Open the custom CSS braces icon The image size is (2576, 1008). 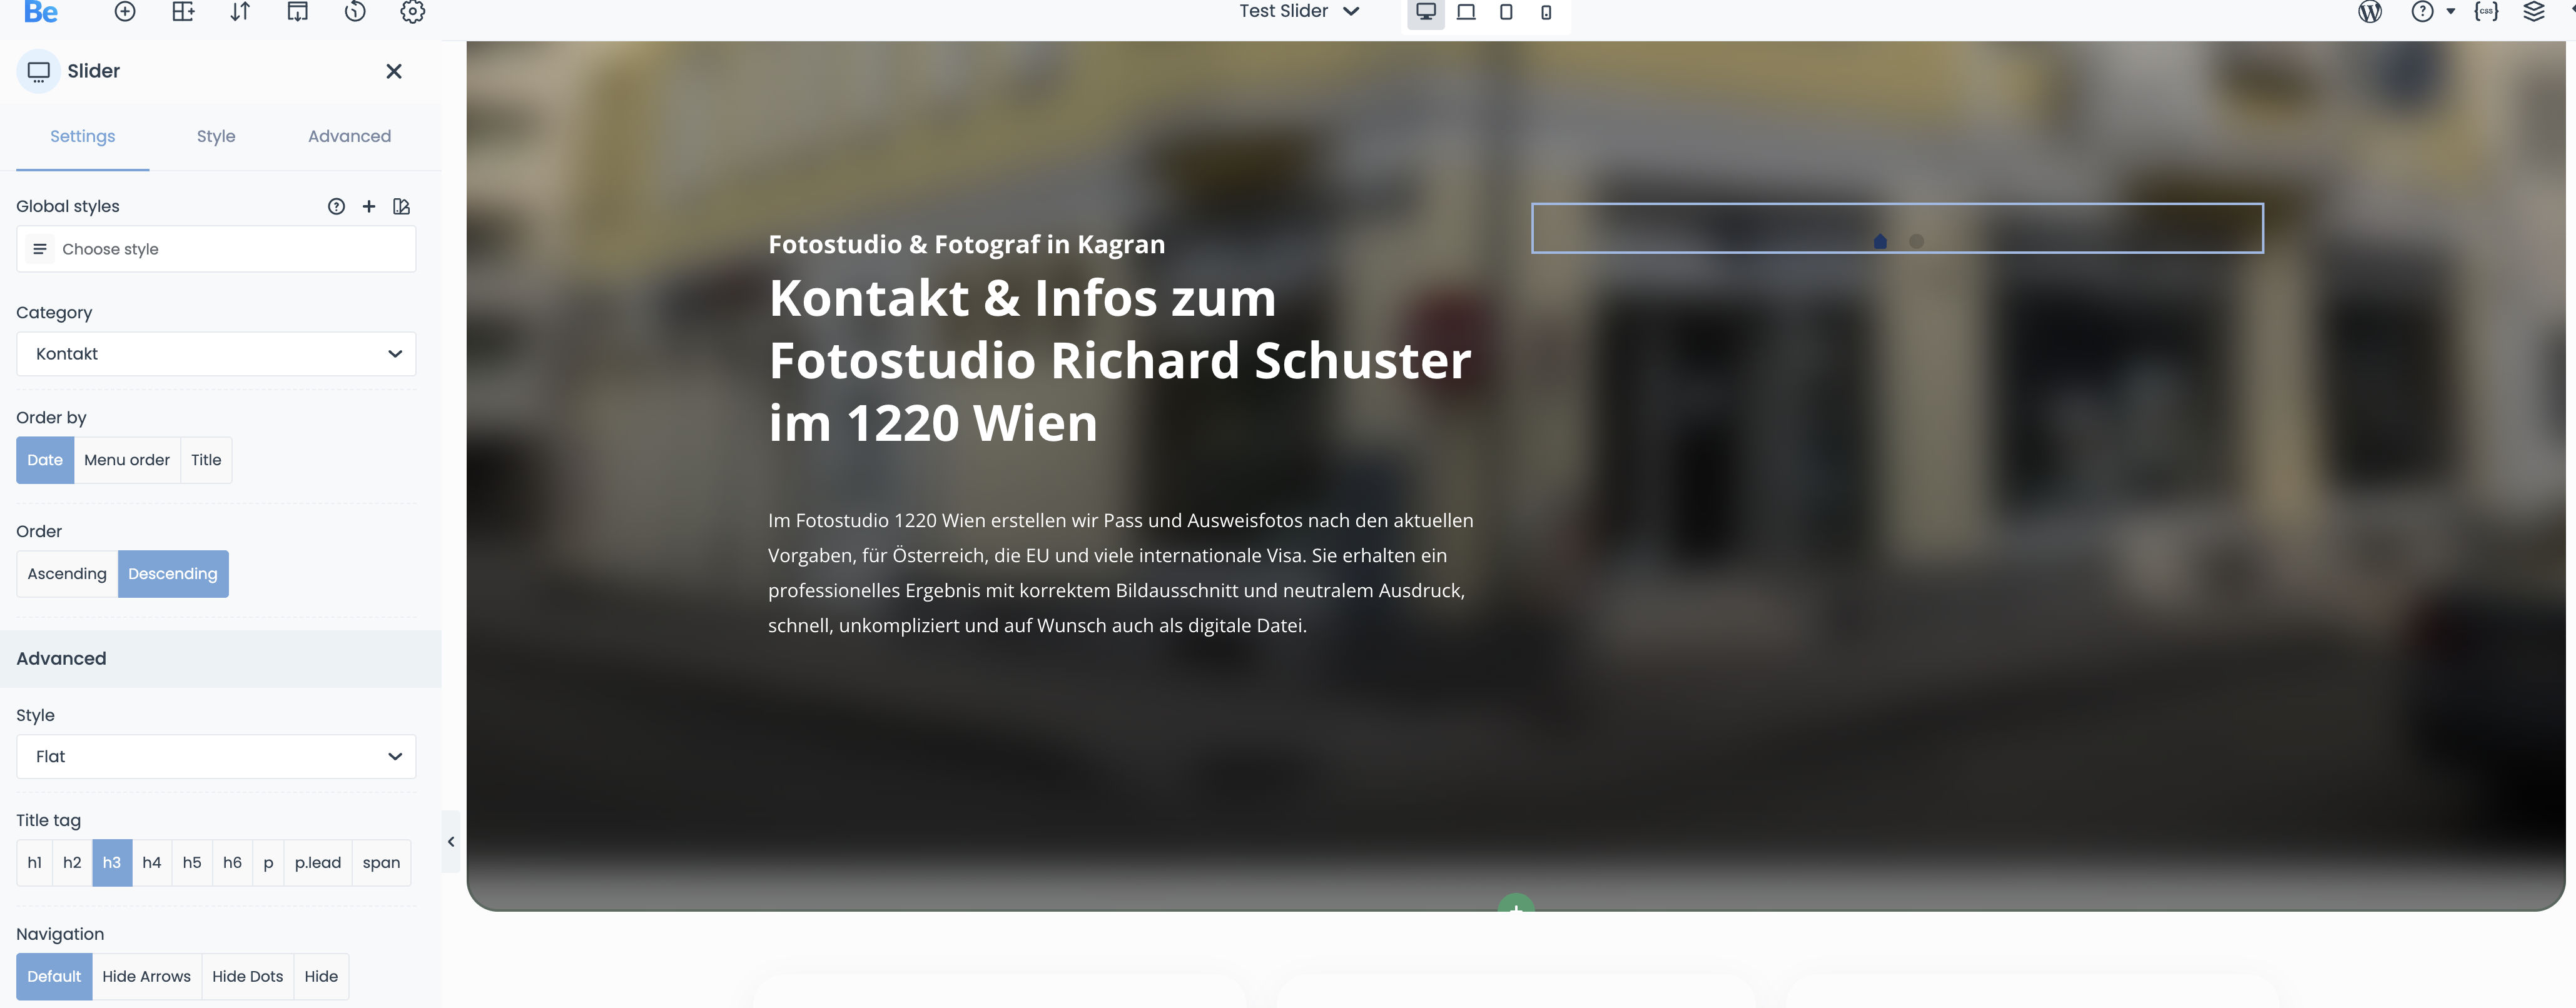click(x=2486, y=12)
